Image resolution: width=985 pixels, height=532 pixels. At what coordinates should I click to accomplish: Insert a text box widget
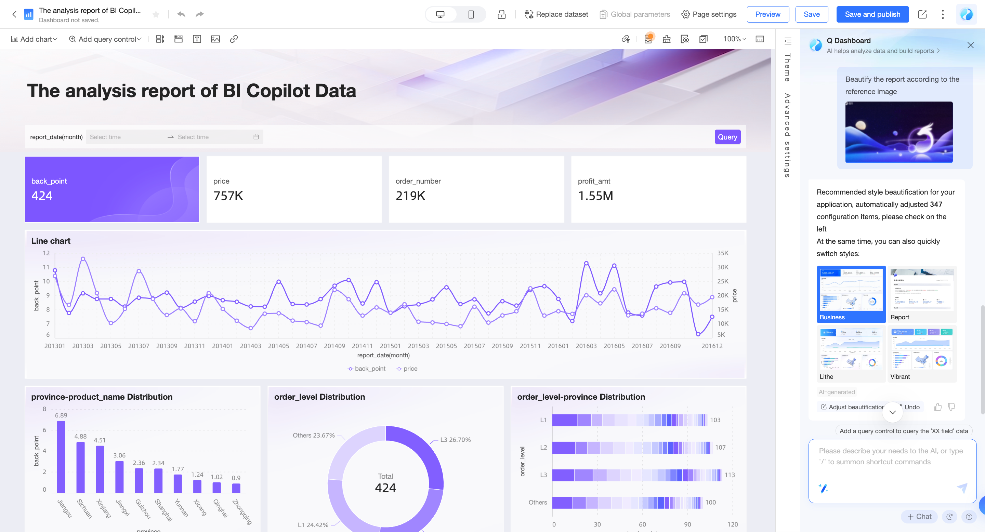pos(197,39)
